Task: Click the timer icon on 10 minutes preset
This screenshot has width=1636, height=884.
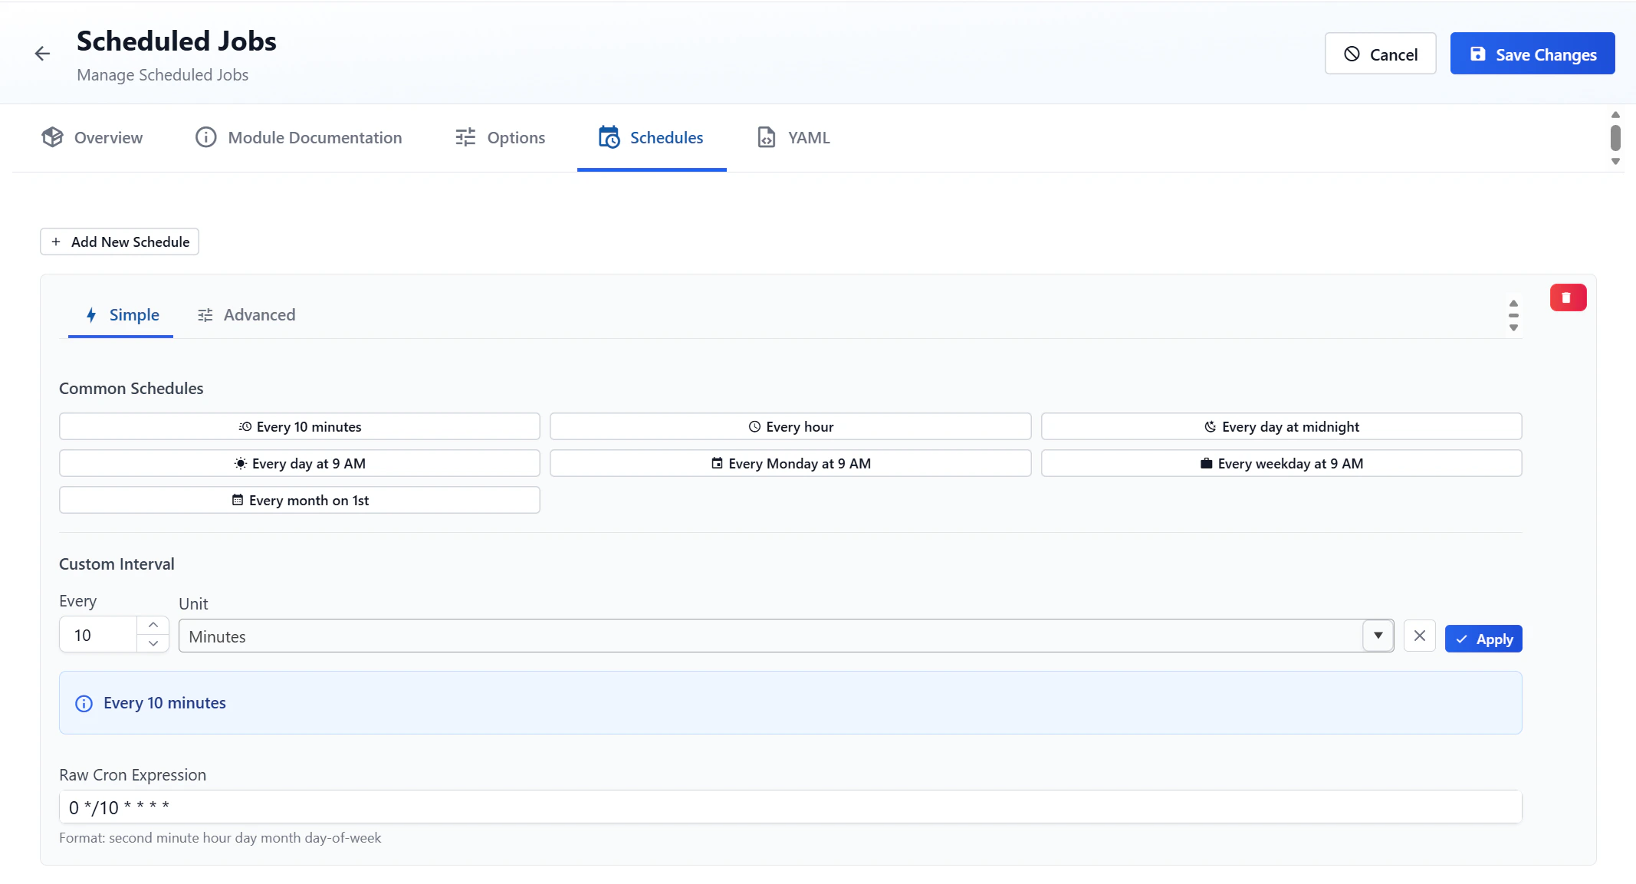Action: pyautogui.click(x=245, y=426)
